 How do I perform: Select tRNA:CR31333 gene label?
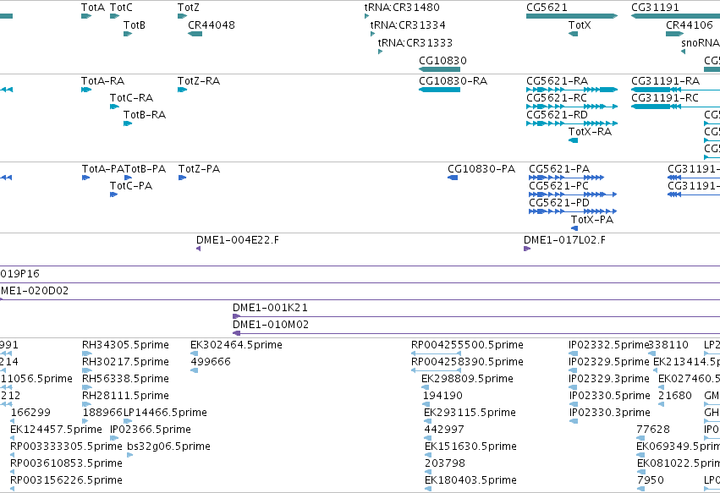coord(415,42)
